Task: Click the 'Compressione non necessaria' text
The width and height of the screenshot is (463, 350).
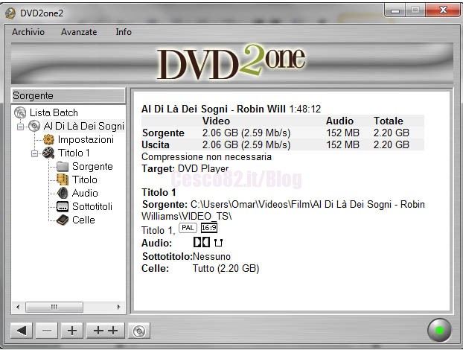Action: coord(206,156)
